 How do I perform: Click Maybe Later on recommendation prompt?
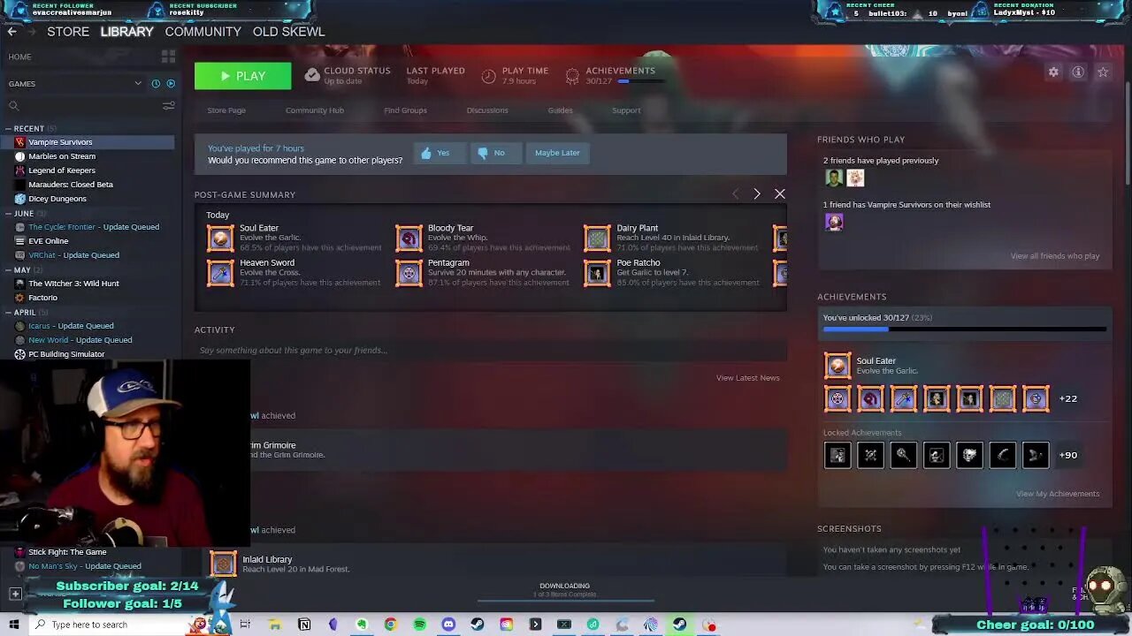[557, 153]
